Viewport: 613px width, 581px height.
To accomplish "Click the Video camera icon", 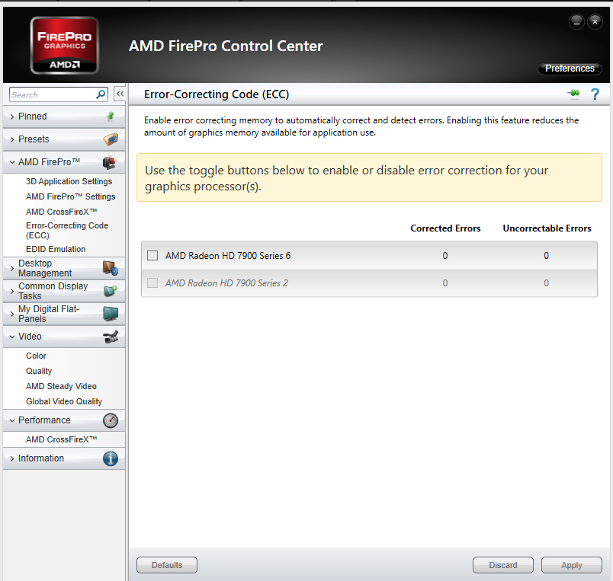I will pyautogui.click(x=111, y=337).
